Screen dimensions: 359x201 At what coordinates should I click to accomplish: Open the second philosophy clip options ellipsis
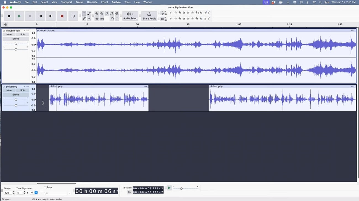[x=353, y=86]
